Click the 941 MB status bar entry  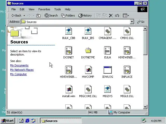[x=93, y=112]
